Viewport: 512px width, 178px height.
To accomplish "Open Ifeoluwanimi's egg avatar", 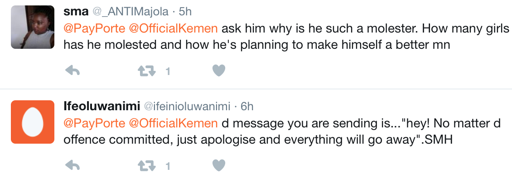I will click(x=33, y=122).
